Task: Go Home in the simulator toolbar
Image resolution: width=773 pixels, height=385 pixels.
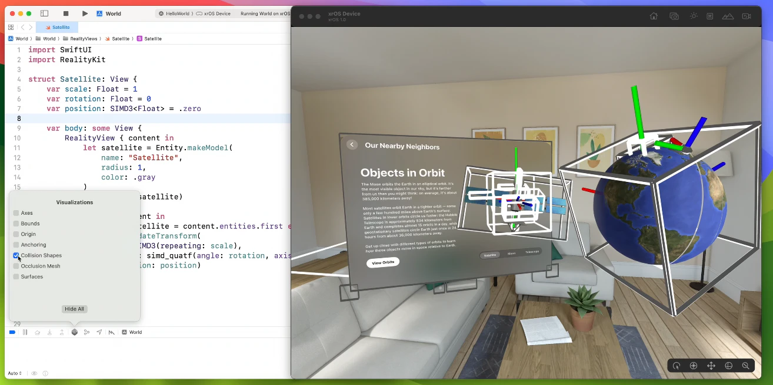Action: pos(654,16)
